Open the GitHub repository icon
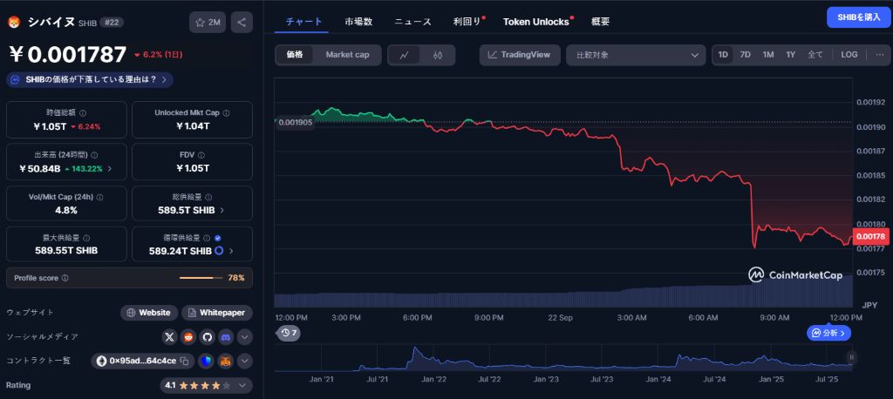 tap(208, 337)
